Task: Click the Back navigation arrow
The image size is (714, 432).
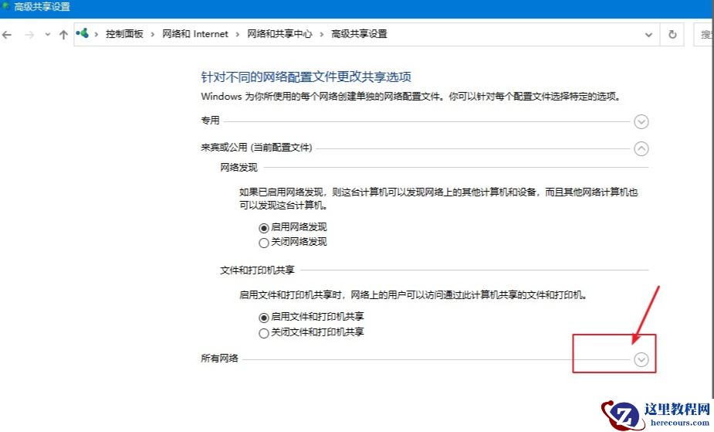Action: (x=7, y=35)
